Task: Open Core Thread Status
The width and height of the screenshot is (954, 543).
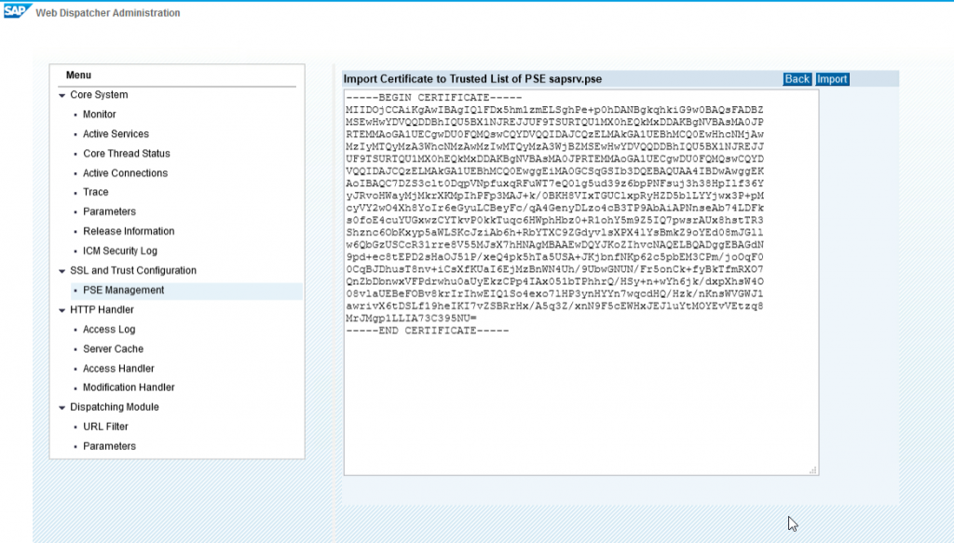Action: 127,154
